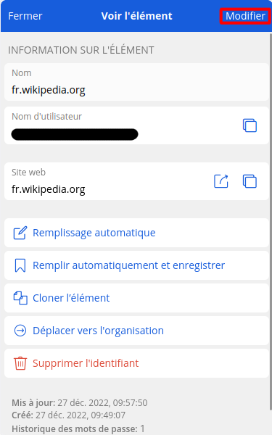The width and height of the screenshot is (272, 435).
Task: Click the Site web value fr.wikipedia.org
Action: [x=49, y=189]
